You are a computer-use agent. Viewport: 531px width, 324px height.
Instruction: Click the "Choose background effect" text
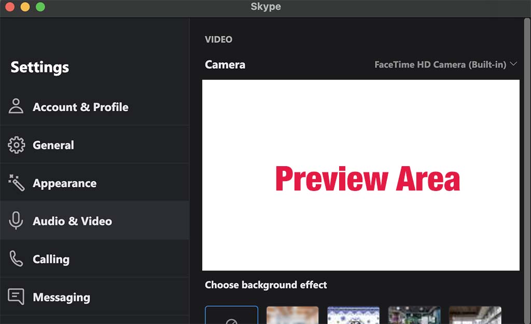point(266,285)
